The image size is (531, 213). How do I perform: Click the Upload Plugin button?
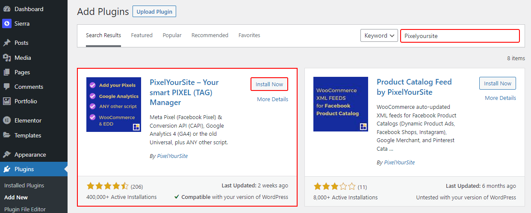[154, 12]
